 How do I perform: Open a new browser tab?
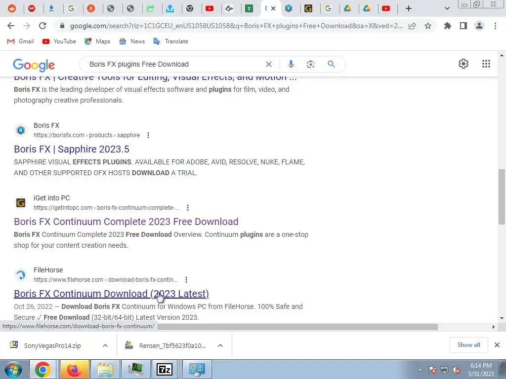409,8
